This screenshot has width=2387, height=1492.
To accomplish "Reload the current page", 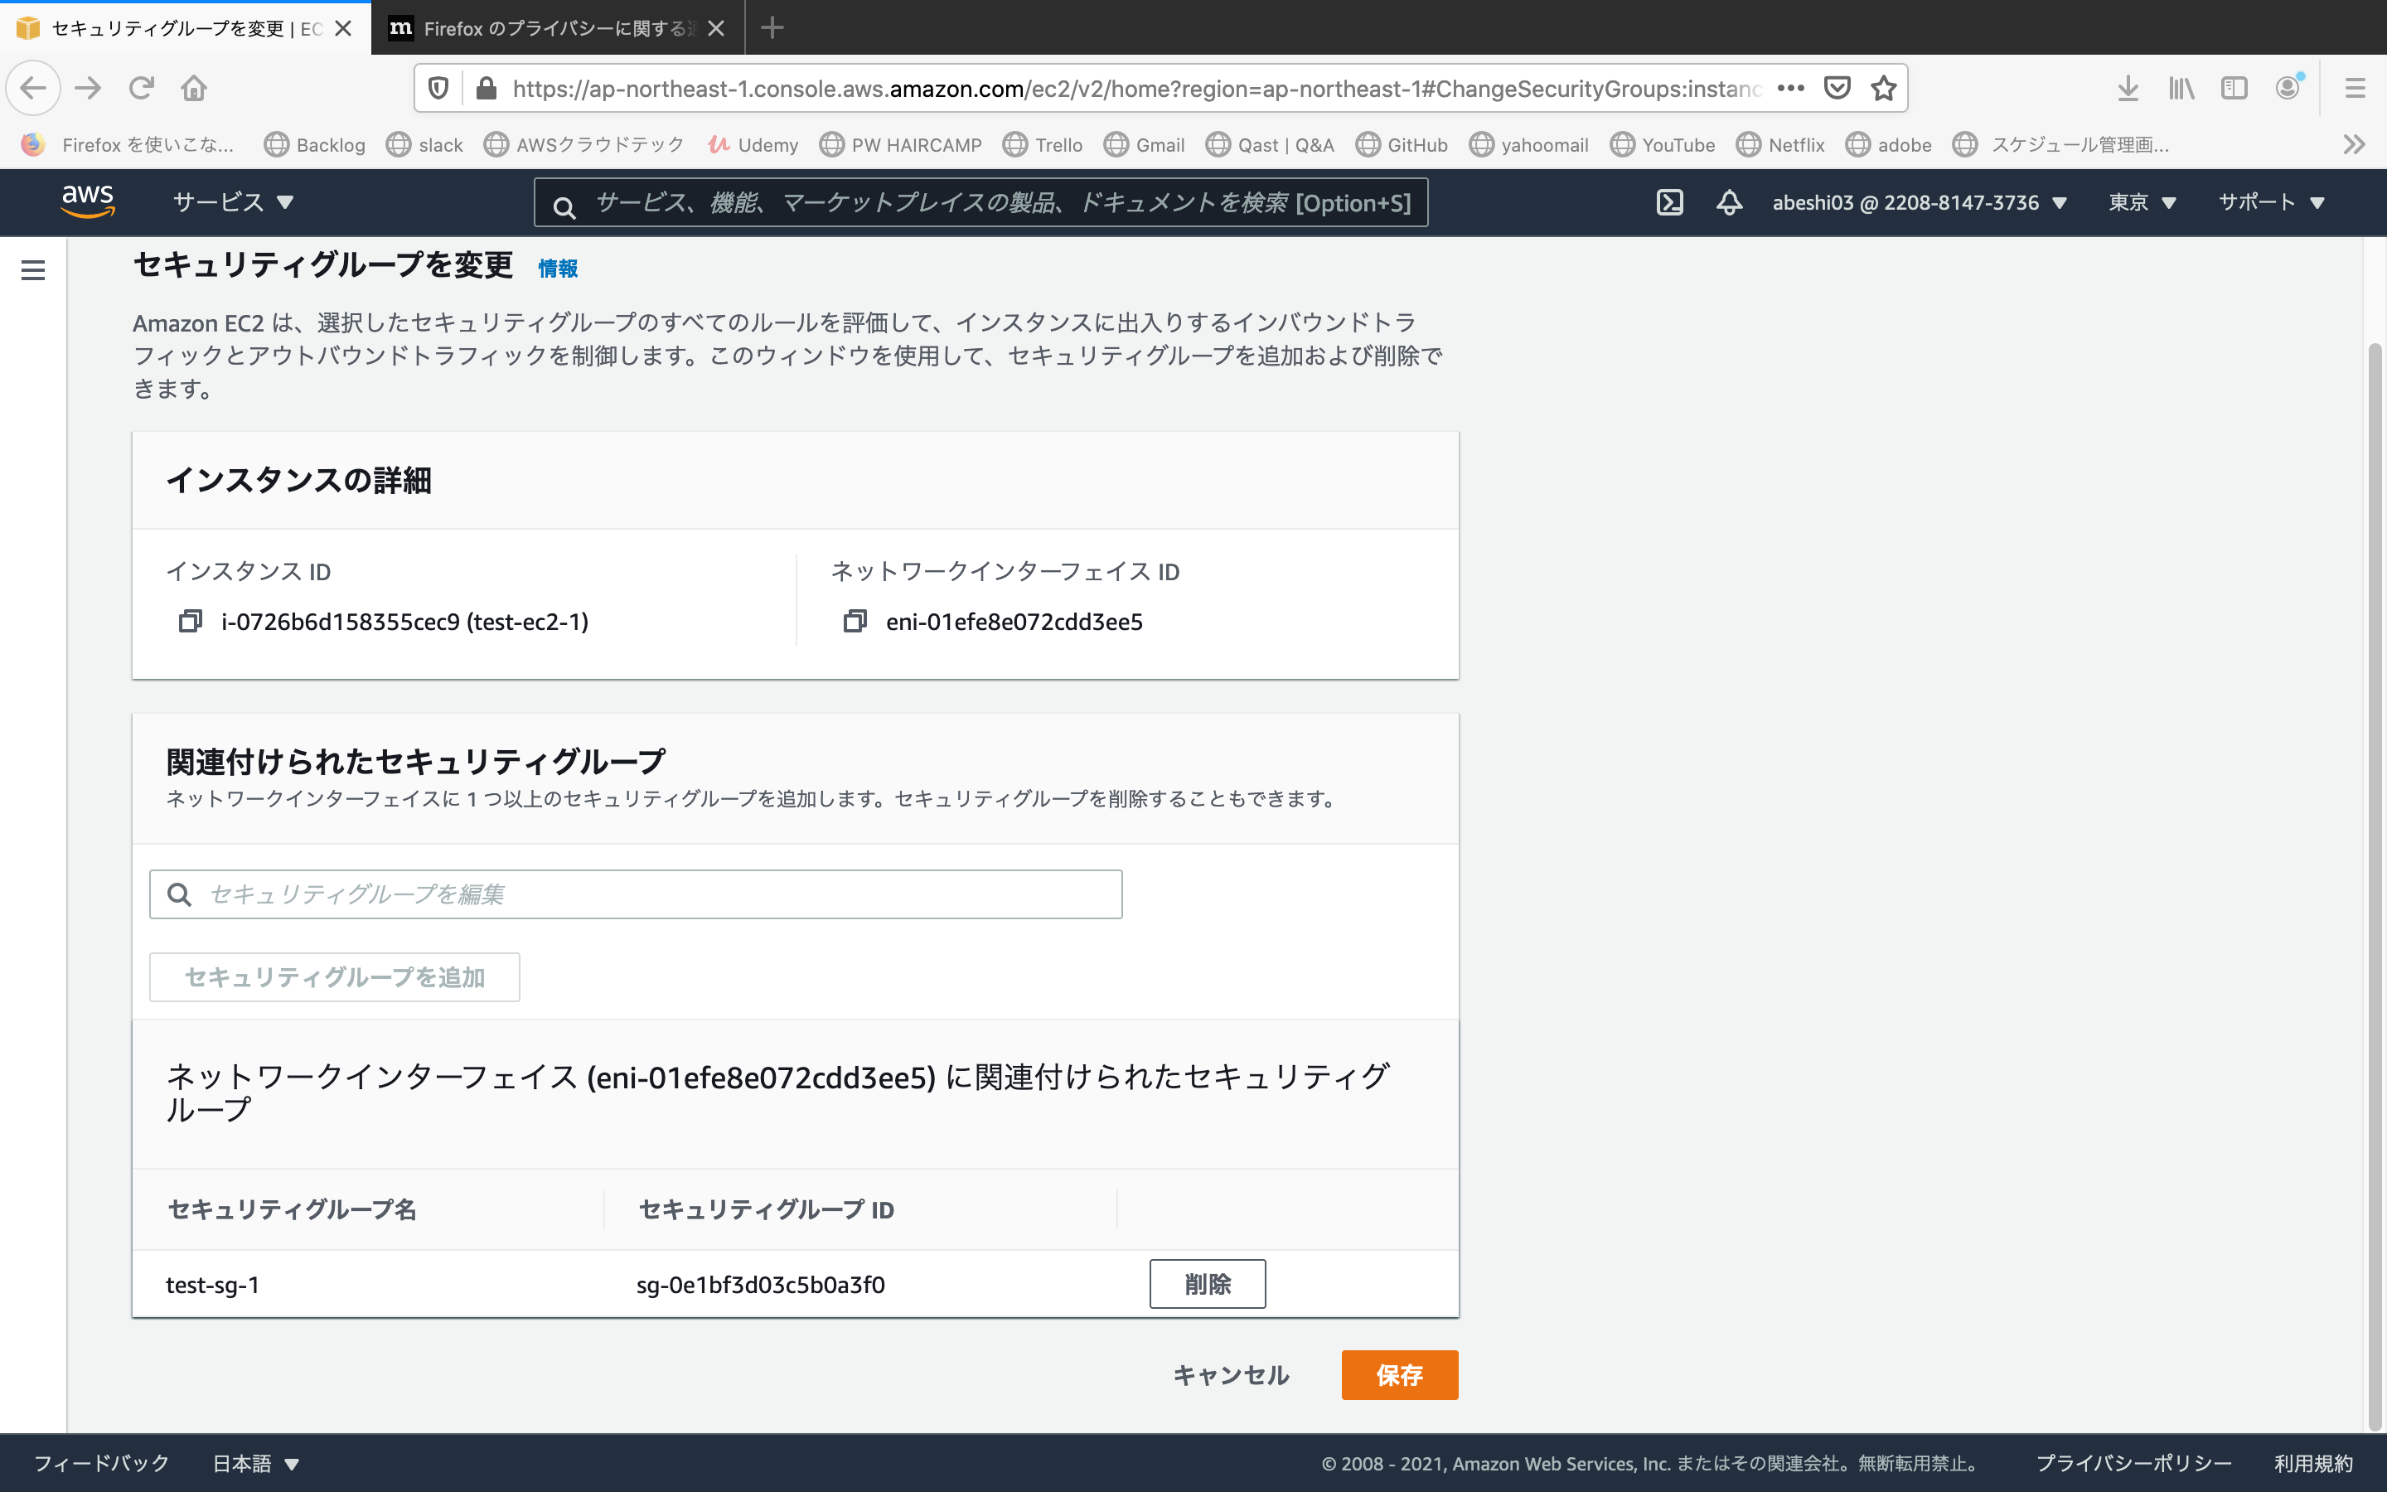I will pos(141,88).
